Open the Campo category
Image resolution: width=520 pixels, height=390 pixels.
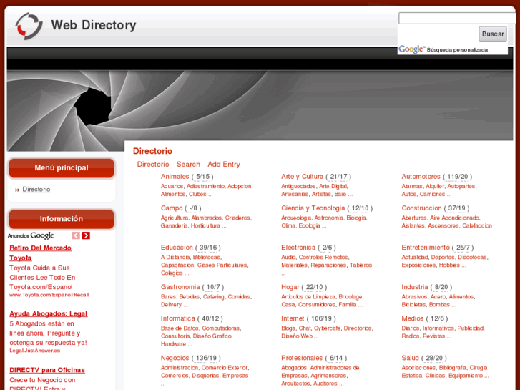coord(172,208)
